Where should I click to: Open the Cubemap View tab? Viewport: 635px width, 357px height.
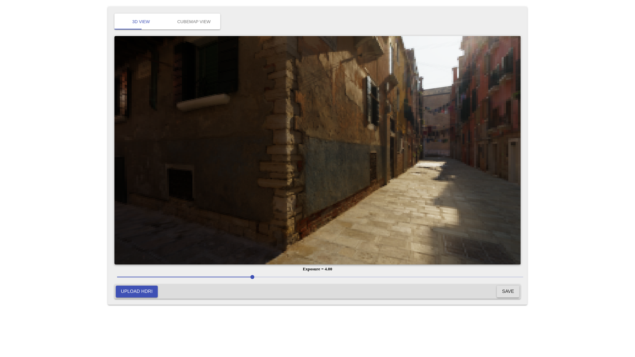194,21
